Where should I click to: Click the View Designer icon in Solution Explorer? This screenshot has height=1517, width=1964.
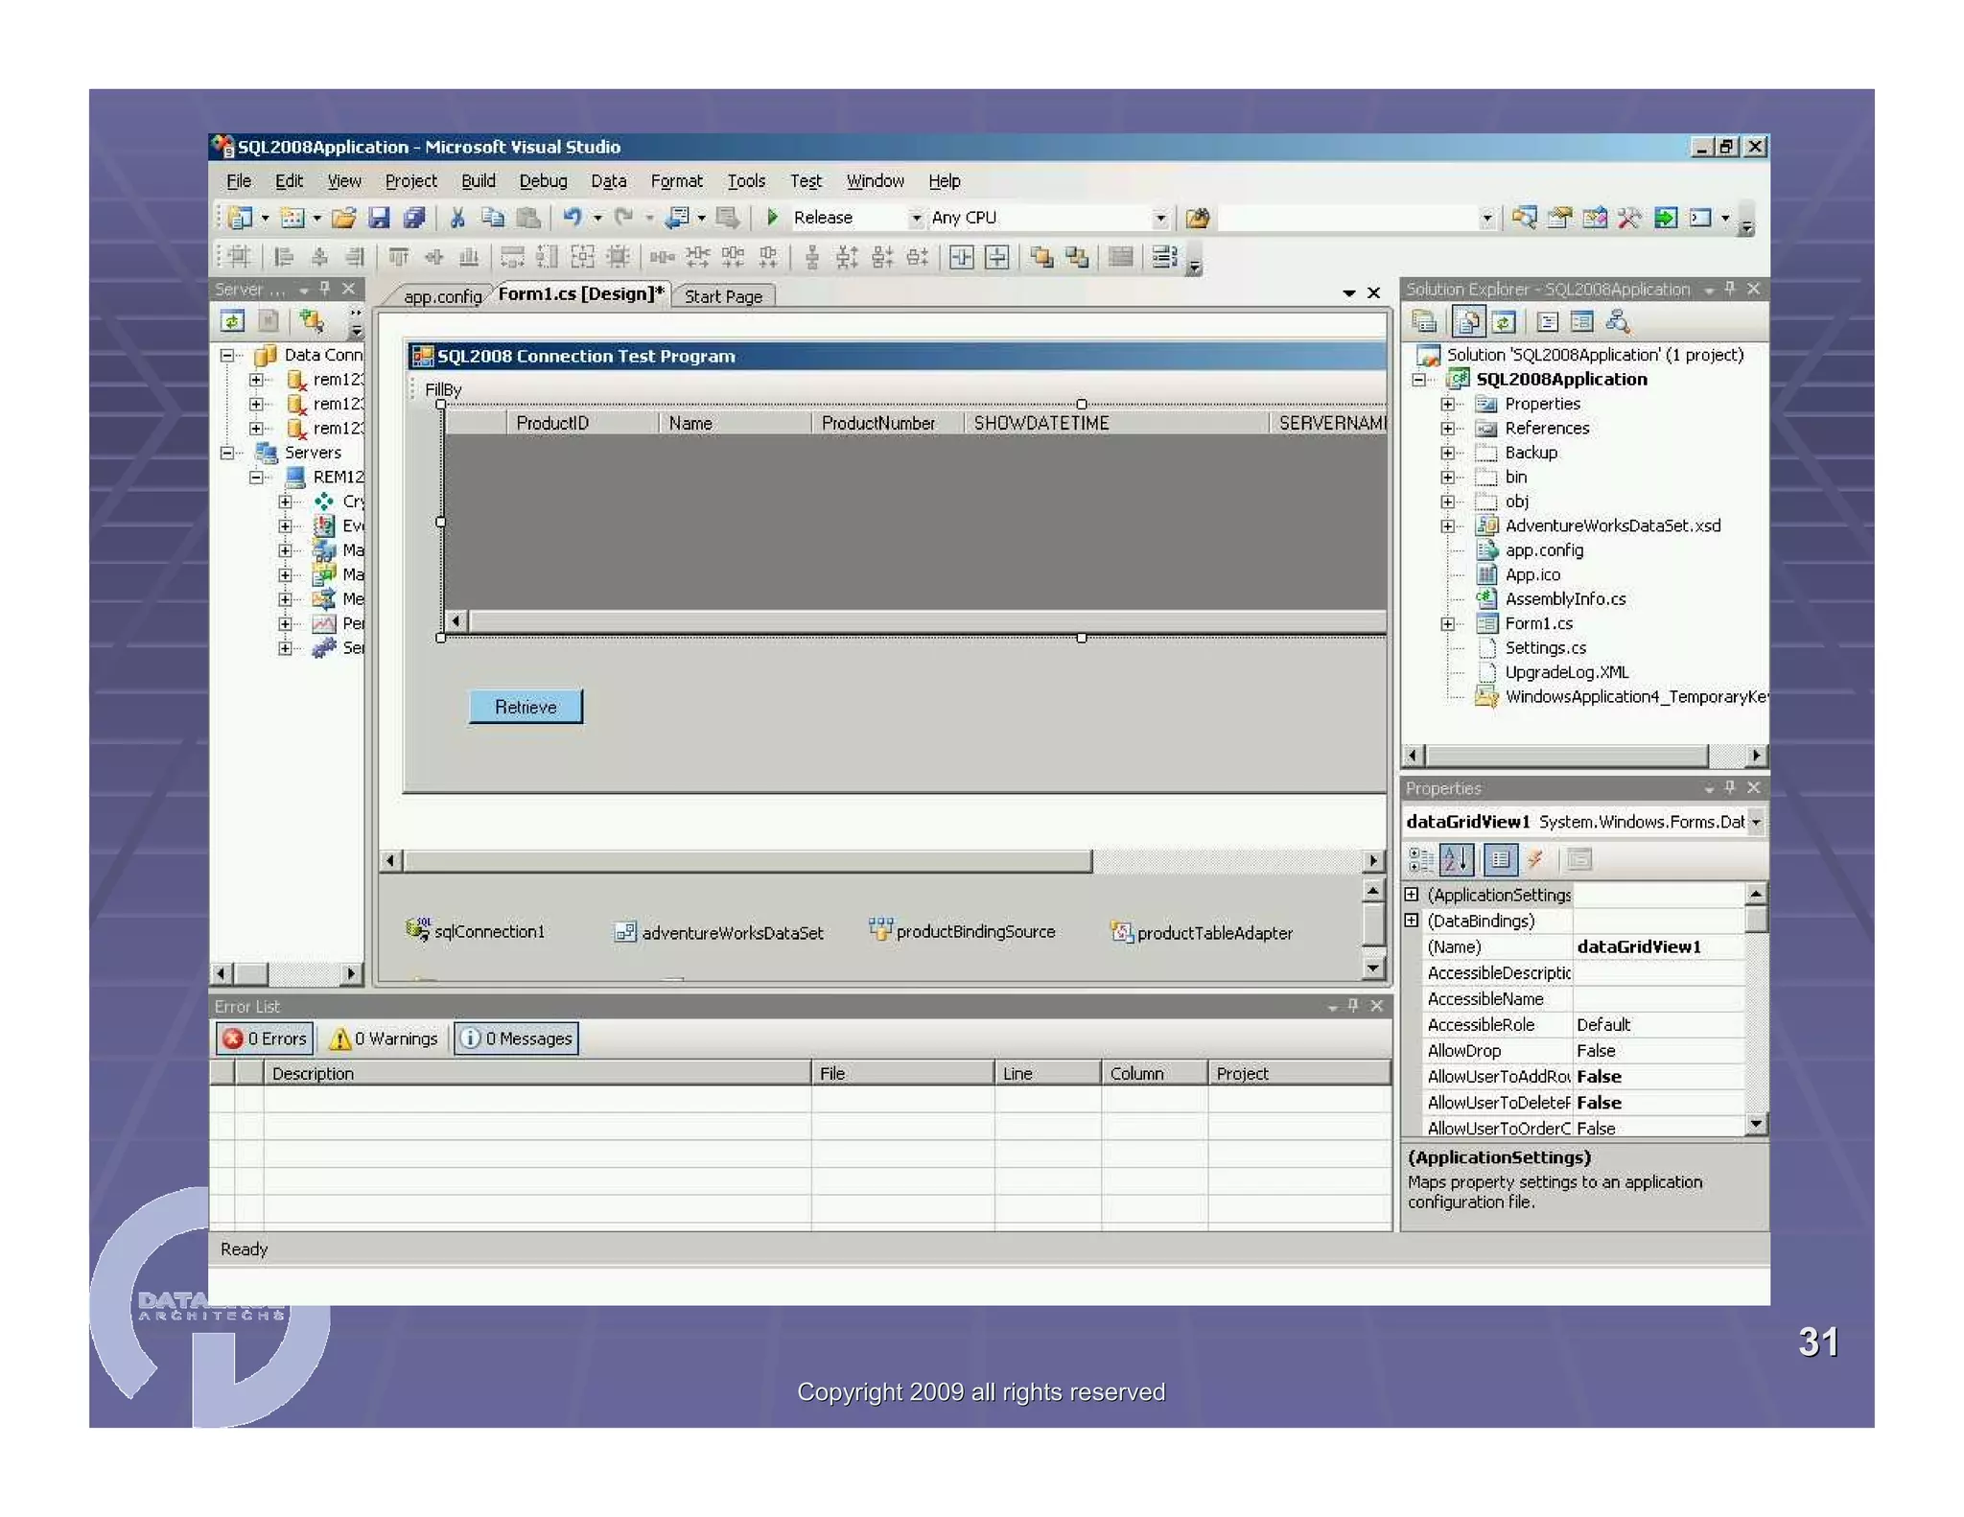point(1581,321)
